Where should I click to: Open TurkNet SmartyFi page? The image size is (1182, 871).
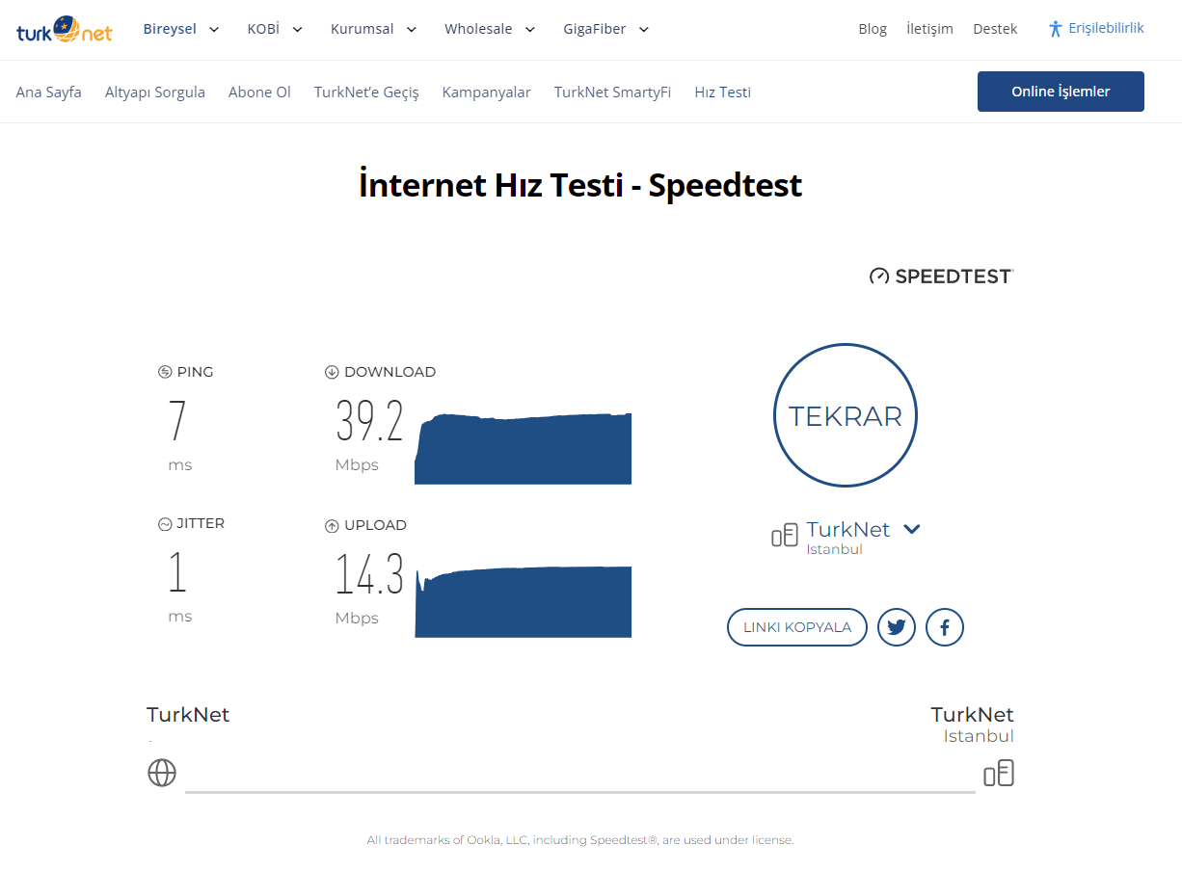(x=612, y=92)
